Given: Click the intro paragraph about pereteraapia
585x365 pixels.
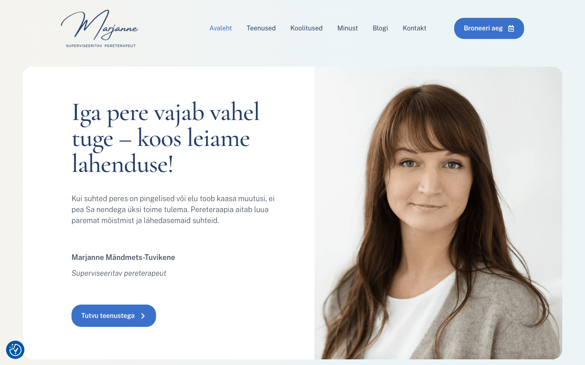Looking at the screenshot, I should pos(173,209).
